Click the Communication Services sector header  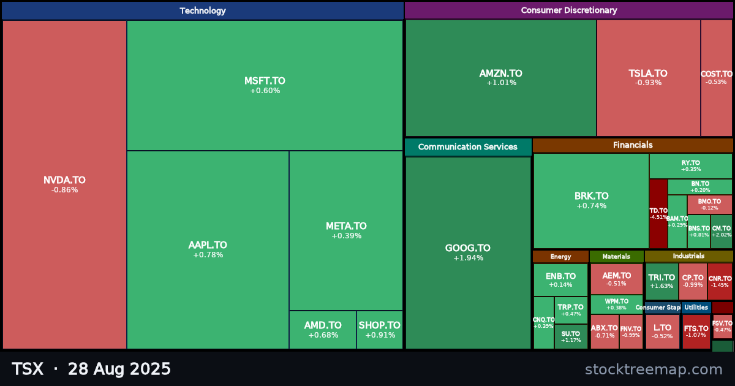[468, 147]
